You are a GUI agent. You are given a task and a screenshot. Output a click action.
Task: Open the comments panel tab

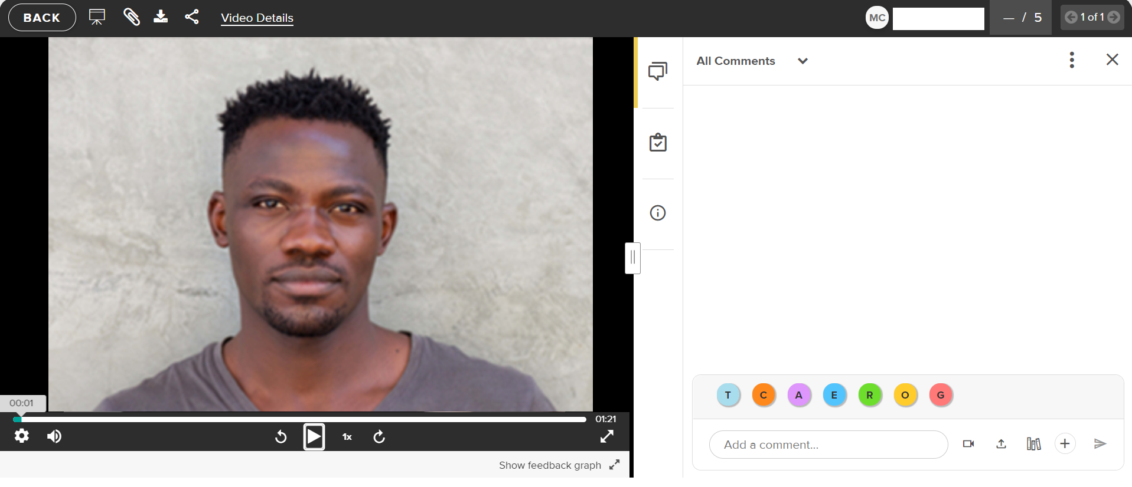point(658,71)
